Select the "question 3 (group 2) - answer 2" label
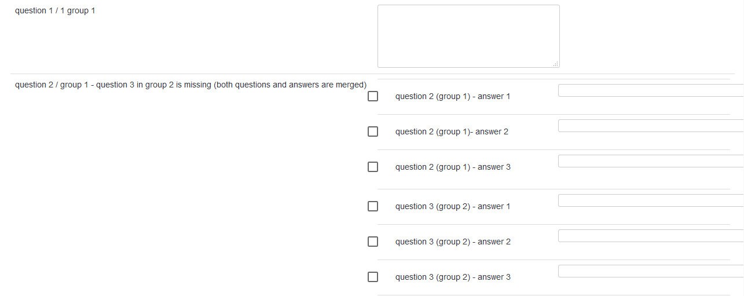744x296 pixels. 453,242
